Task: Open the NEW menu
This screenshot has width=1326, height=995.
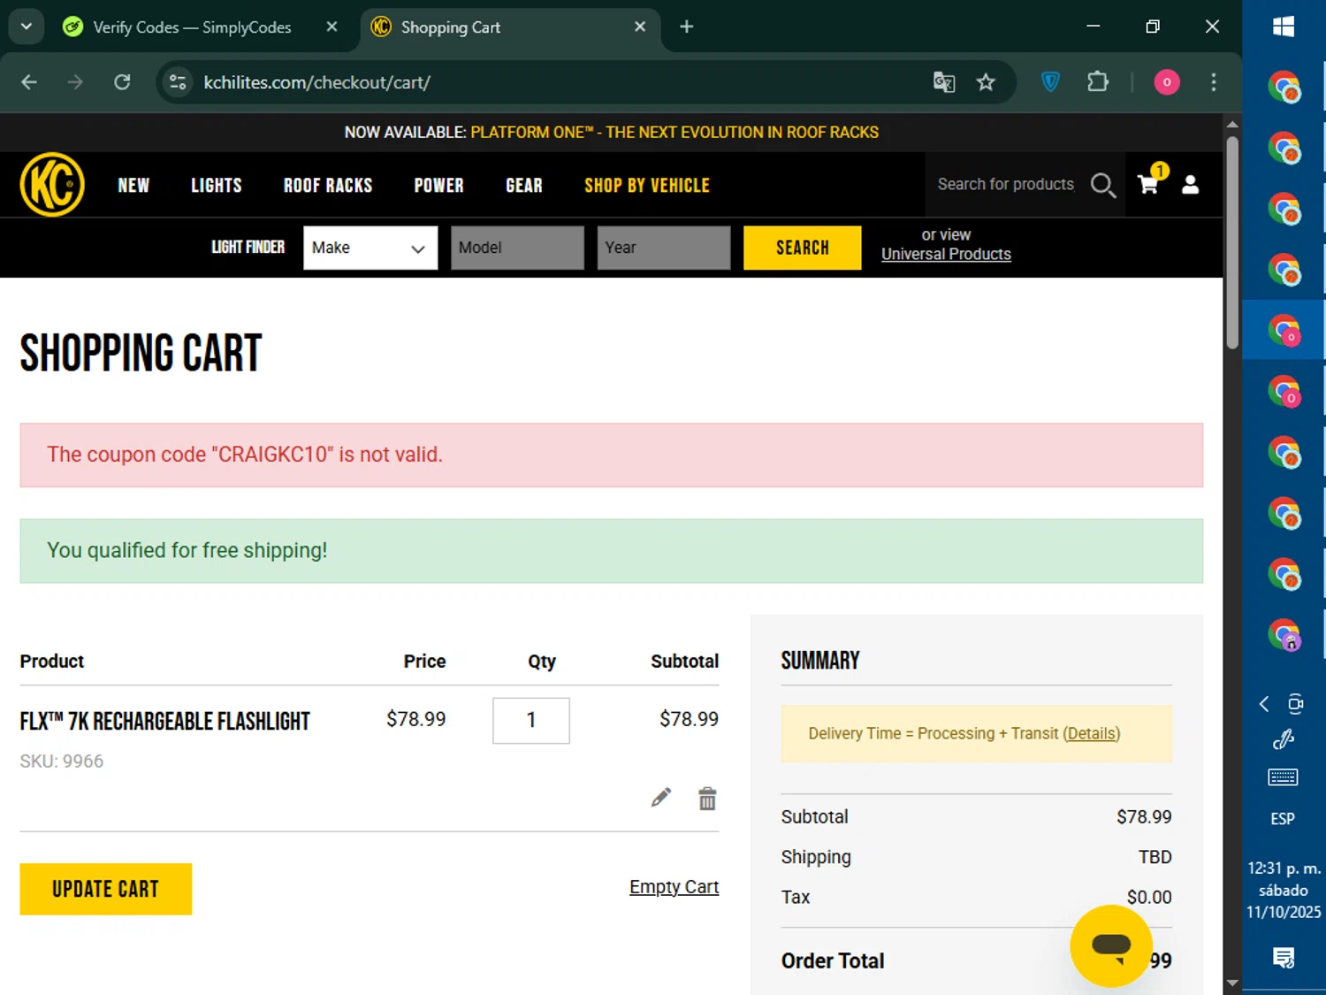Action: [133, 185]
